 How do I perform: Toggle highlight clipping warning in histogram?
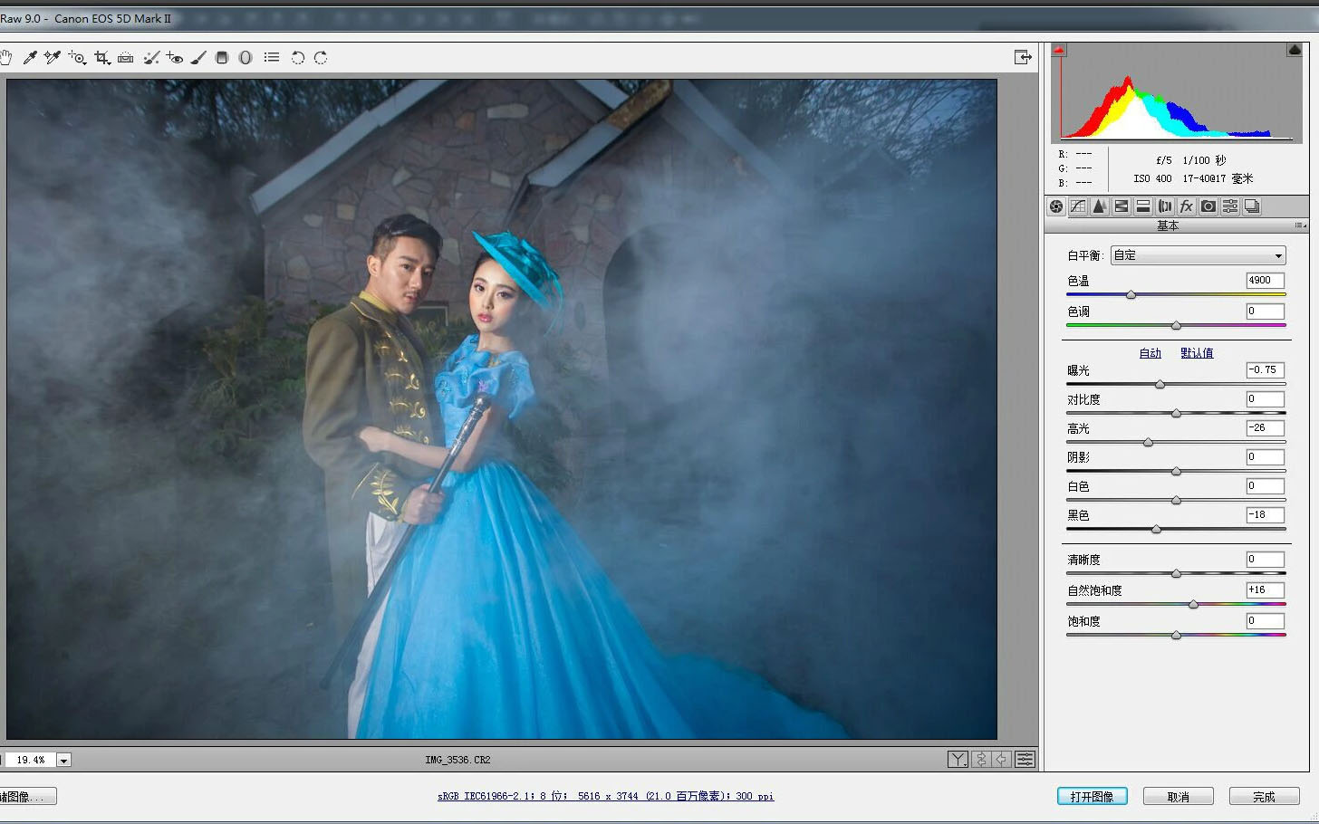pos(1295,50)
